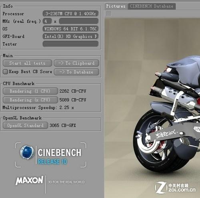Viewport: 200px width, 198px height.
Task: Enable Keep Best CB Score checkbox
Action: (x=5, y=72)
